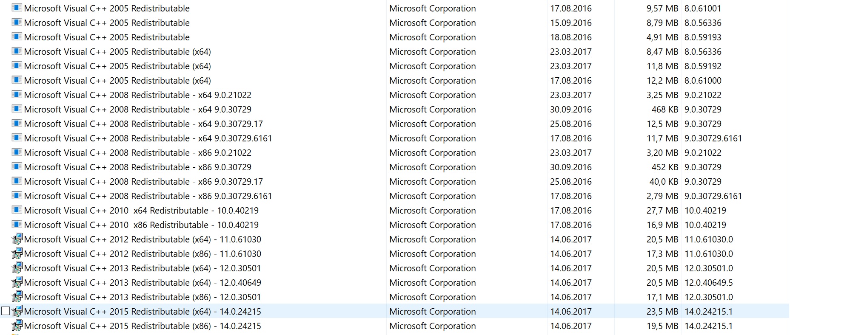The image size is (847, 335).
Task: Click the size value '23,5 MB'
Action: tap(662, 312)
